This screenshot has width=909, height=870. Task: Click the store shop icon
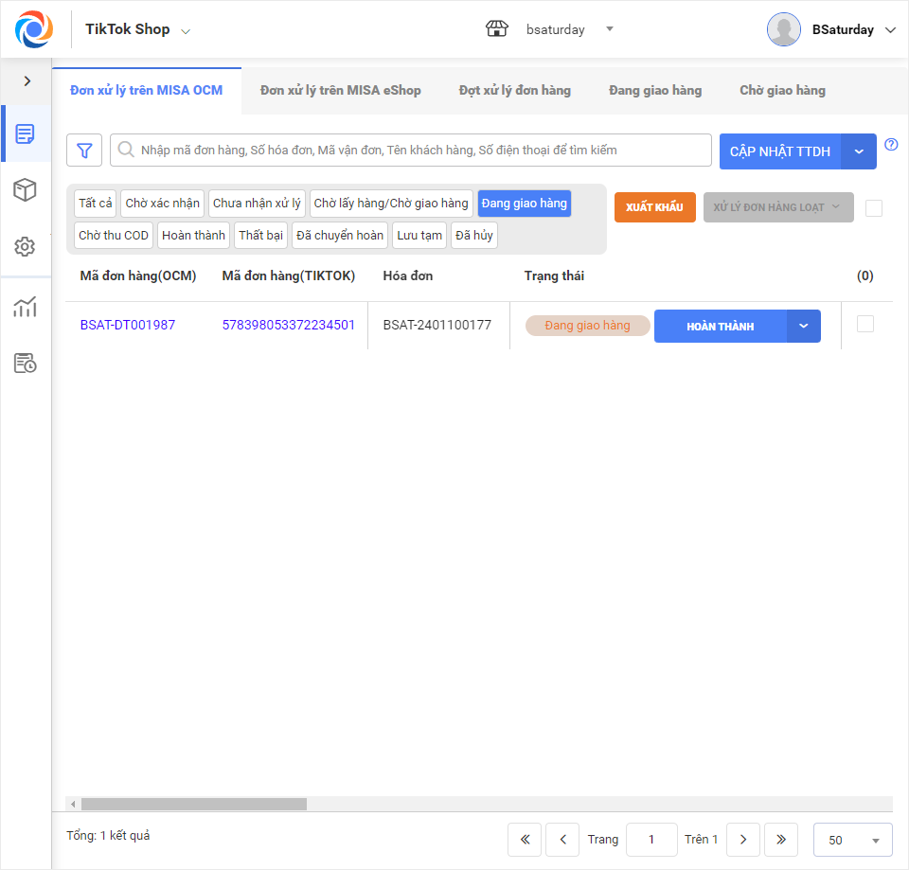497,28
